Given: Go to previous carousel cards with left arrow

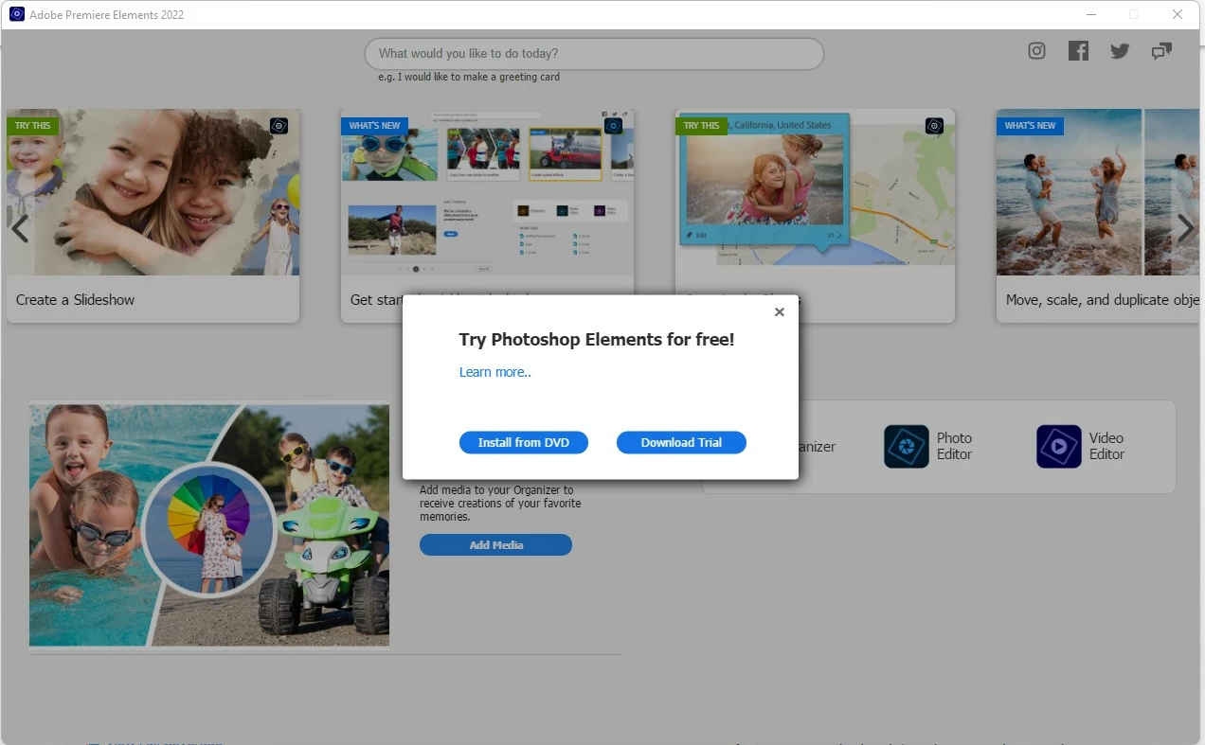Looking at the screenshot, I should pyautogui.click(x=19, y=228).
